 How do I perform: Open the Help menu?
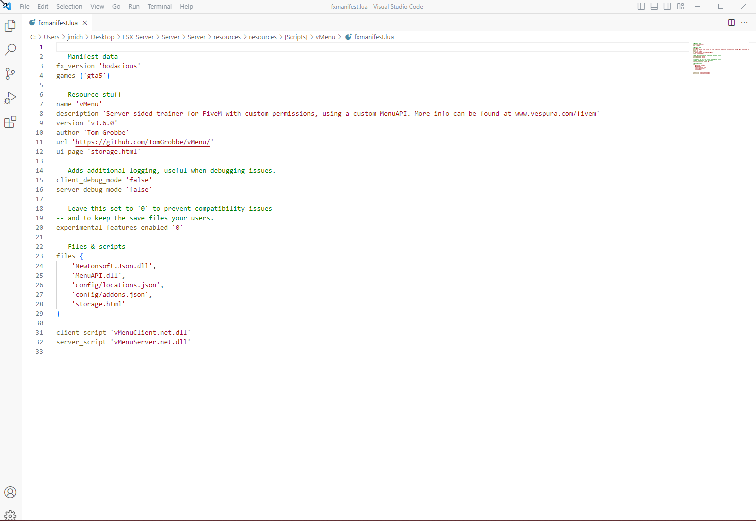coord(186,6)
